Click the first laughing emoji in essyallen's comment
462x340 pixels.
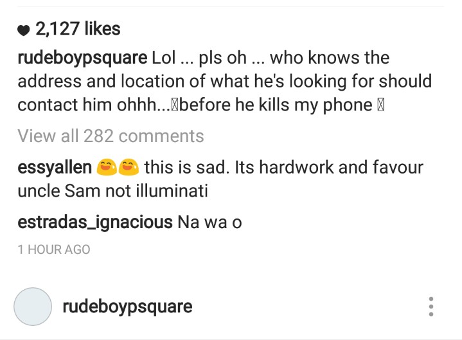(107, 167)
